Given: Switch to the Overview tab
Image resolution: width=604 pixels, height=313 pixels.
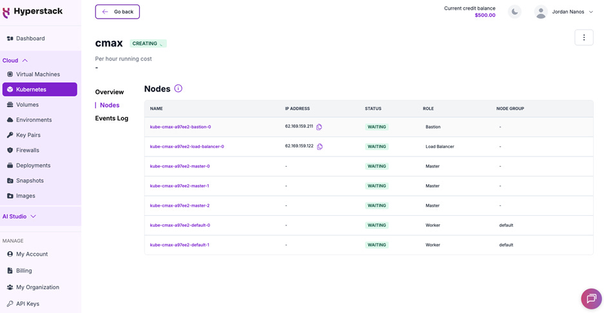Looking at the screenshot, I should point(110,92).
